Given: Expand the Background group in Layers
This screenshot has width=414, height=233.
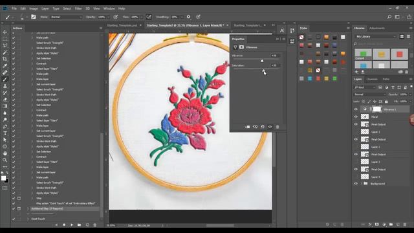Looking at the screenshot, I should [362, 184].
